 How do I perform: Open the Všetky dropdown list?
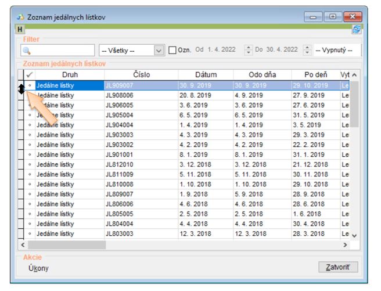click(x=159, y=51)
